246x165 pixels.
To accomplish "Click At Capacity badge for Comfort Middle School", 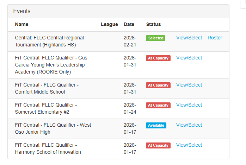I will coord(158,85).
